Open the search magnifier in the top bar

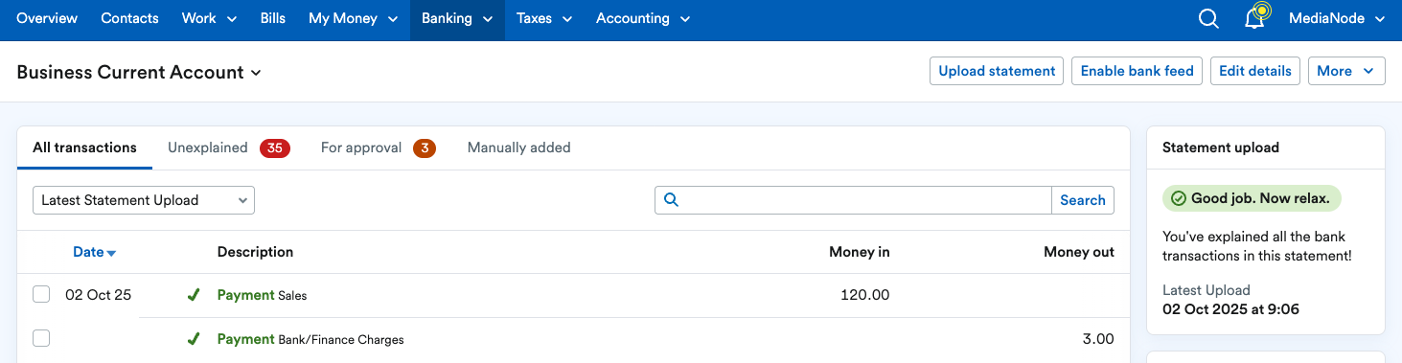(x=1209, y=19)
